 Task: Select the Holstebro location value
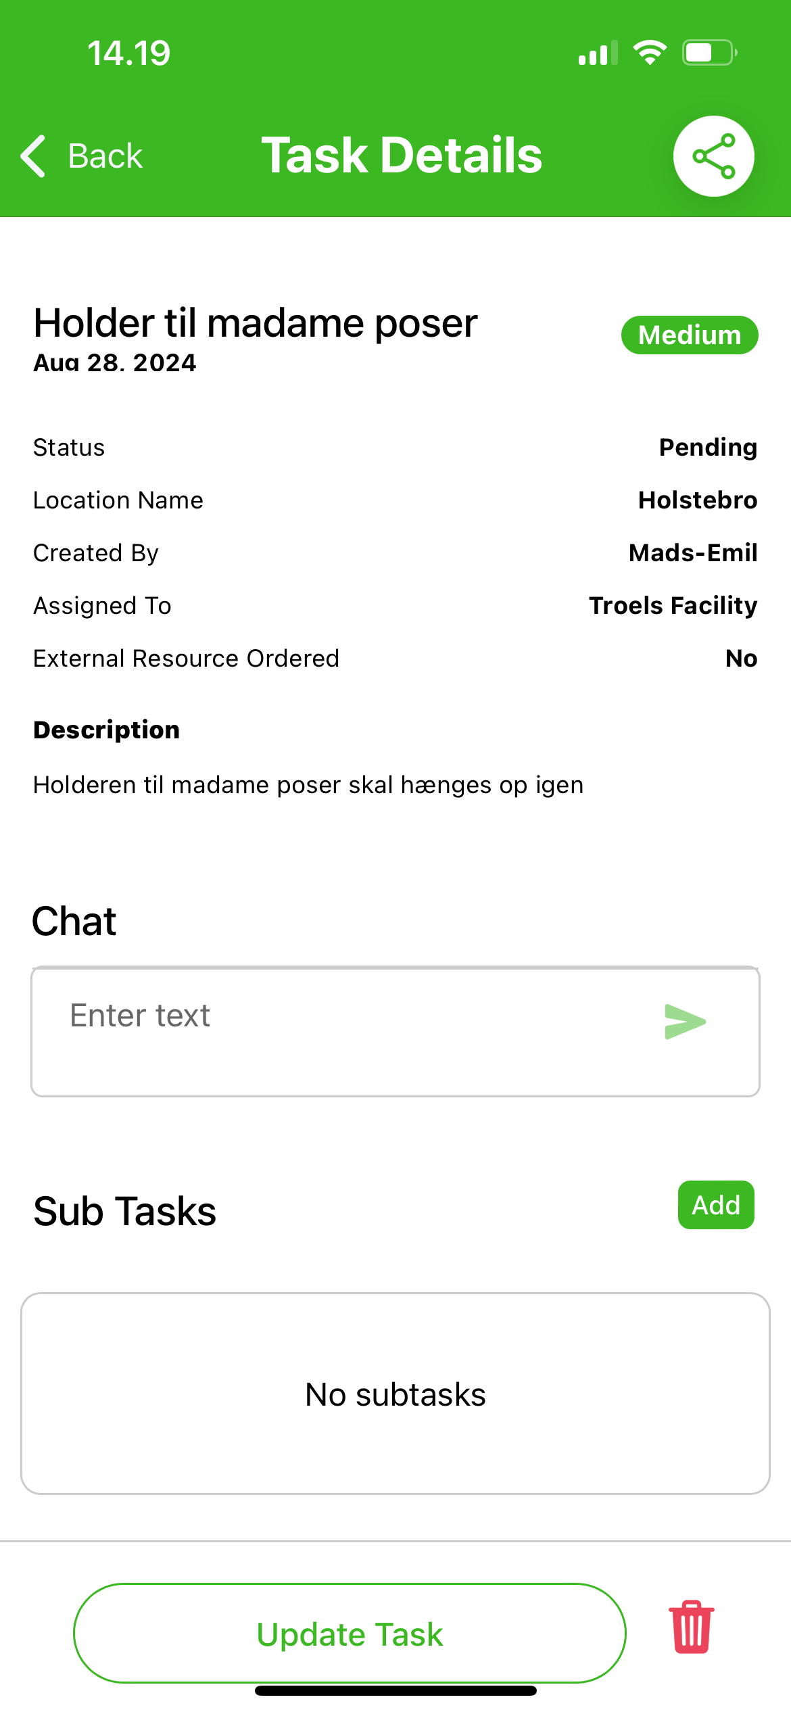click(697, 500)
